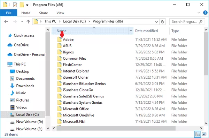The width and height of the screenshot is (209, 138).
Task: Switch to the View ribbon tab
Action: [x=60, y=13]
